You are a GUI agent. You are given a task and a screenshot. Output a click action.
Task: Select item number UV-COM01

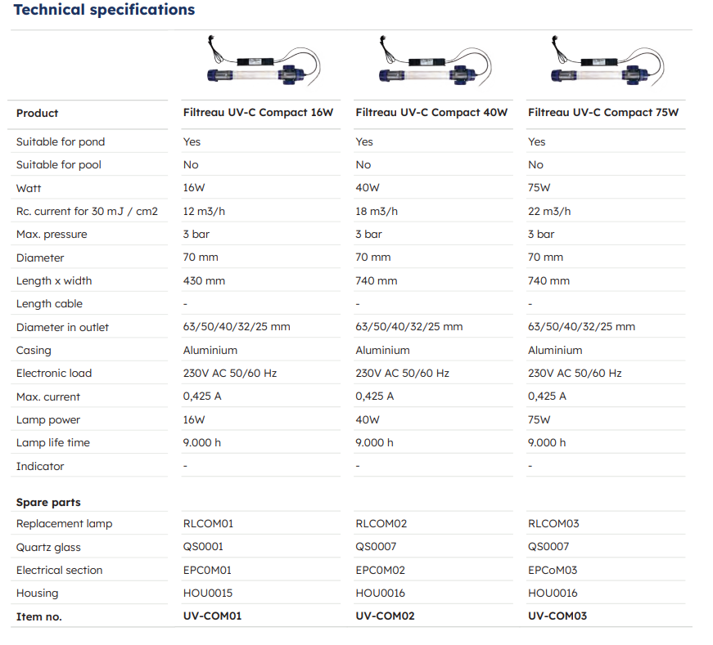(x=212, y=616)
